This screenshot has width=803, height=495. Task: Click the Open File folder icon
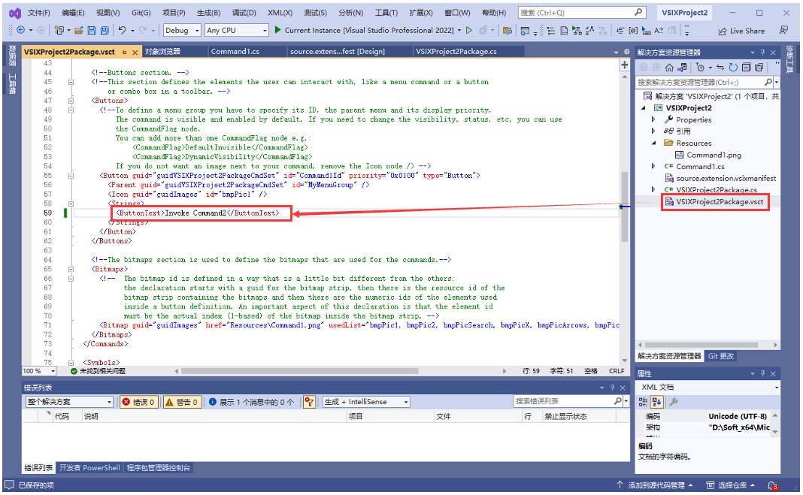(78, 31)
